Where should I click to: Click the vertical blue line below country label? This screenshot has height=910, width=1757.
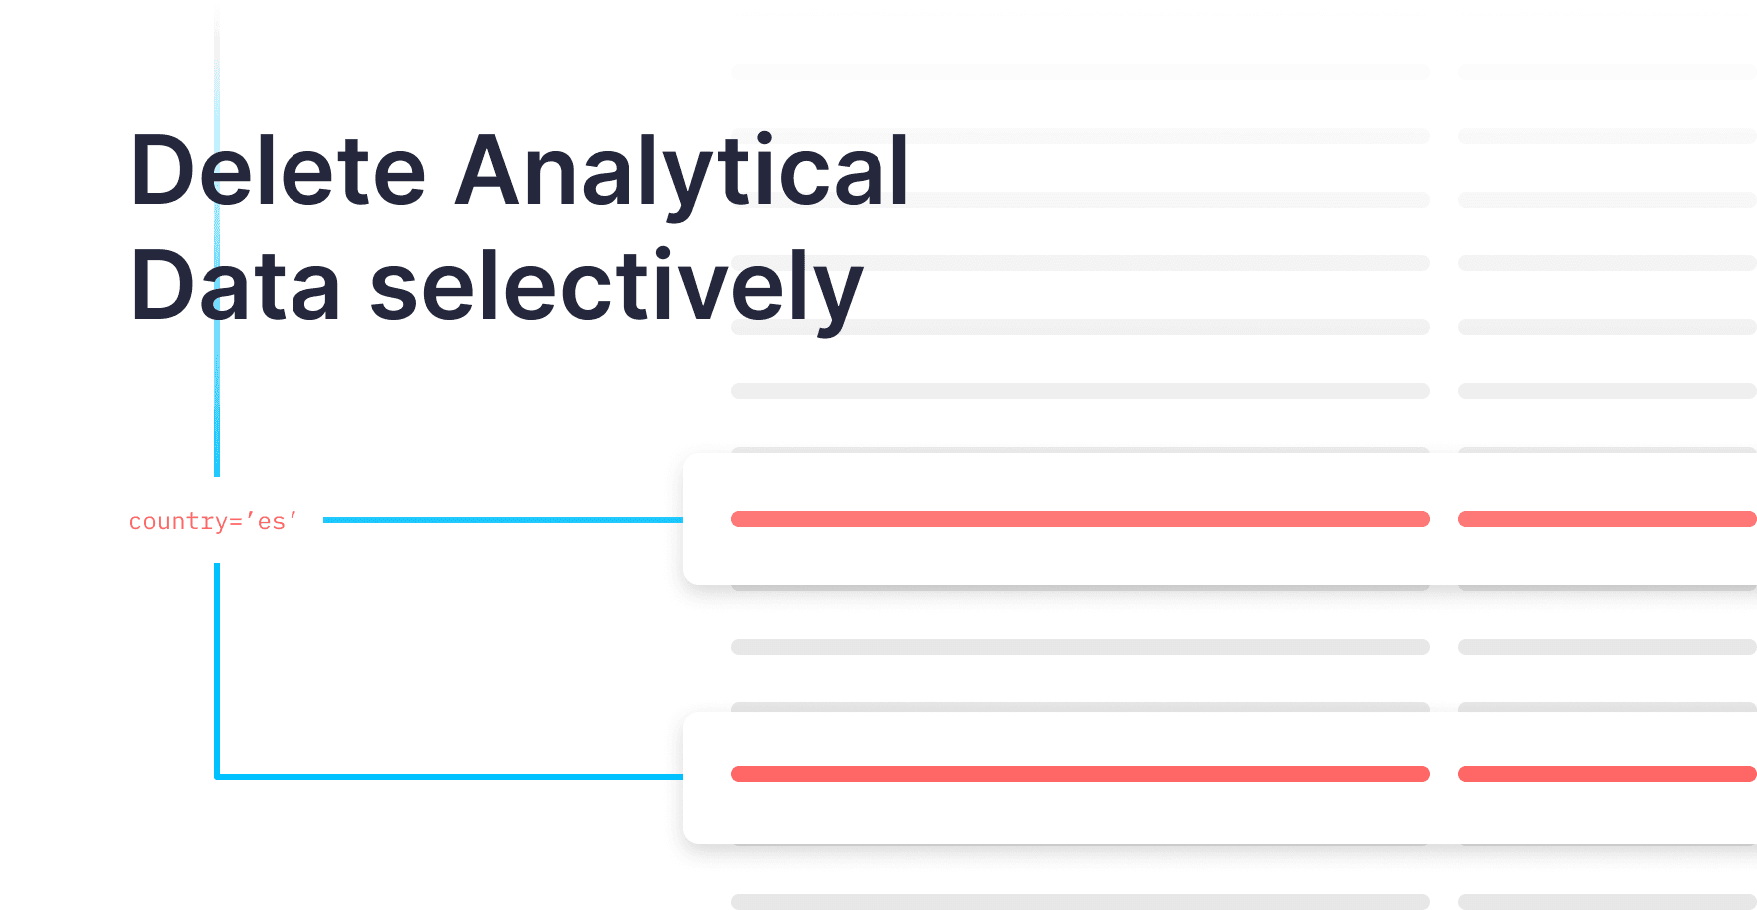217,669
